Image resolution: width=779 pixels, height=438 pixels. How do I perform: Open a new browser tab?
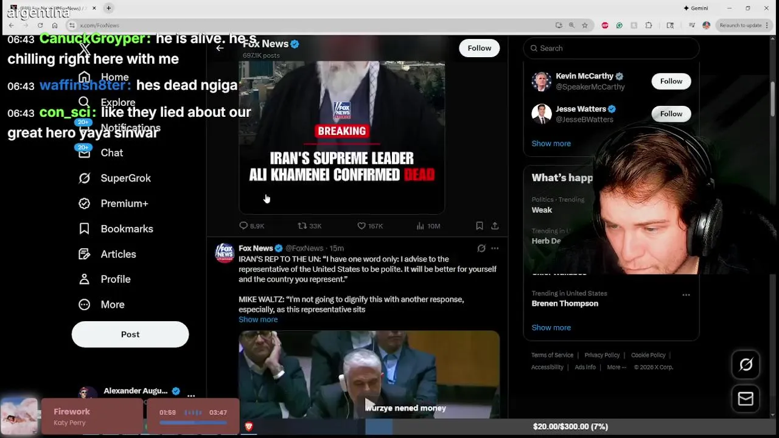tap(108, 8)
